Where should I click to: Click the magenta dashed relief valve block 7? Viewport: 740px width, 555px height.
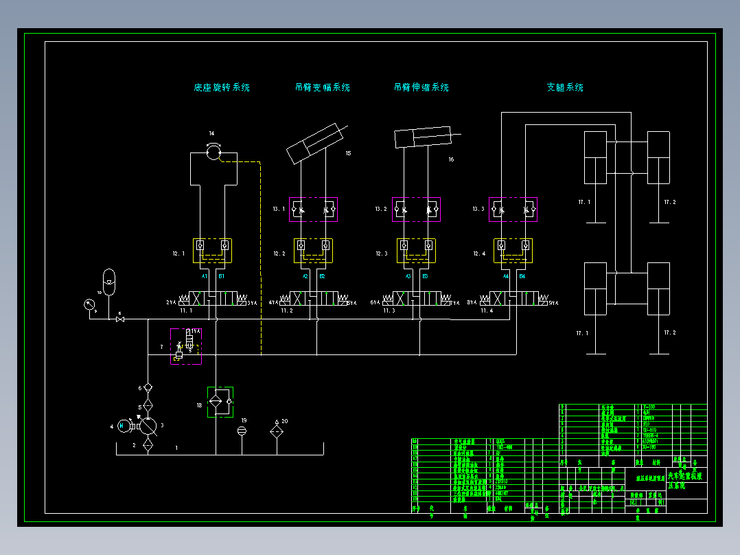point(186,347)
